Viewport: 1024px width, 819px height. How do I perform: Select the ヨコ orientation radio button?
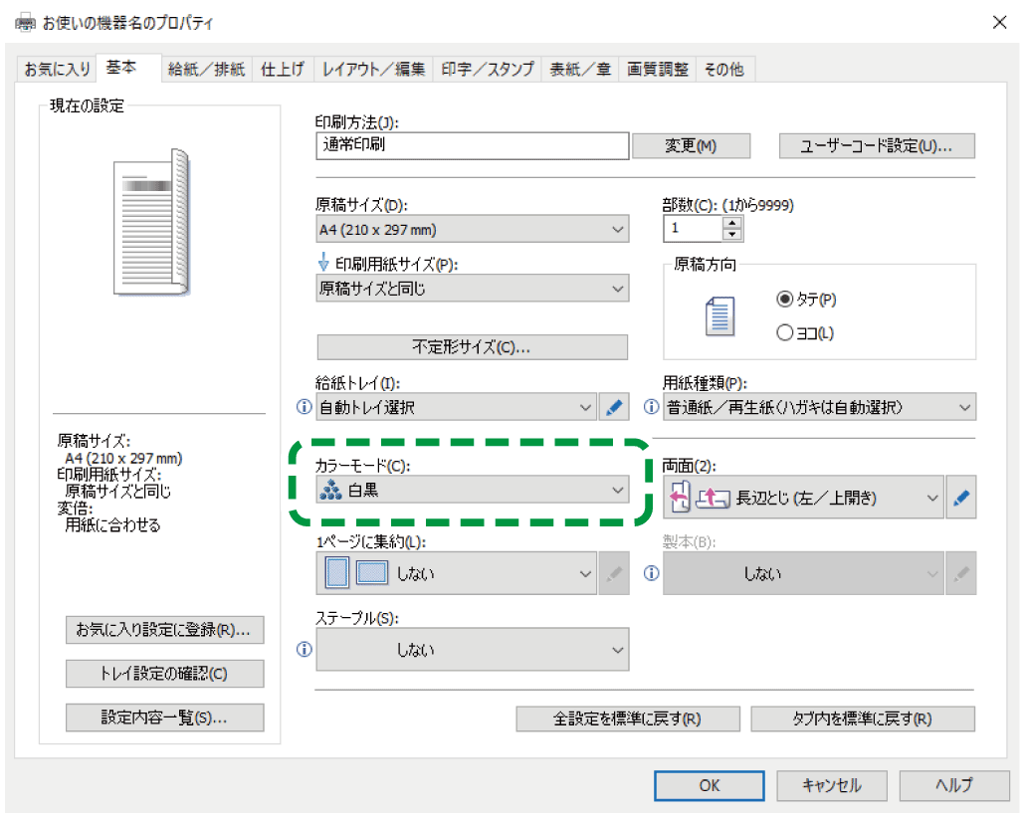click(784, 333)
